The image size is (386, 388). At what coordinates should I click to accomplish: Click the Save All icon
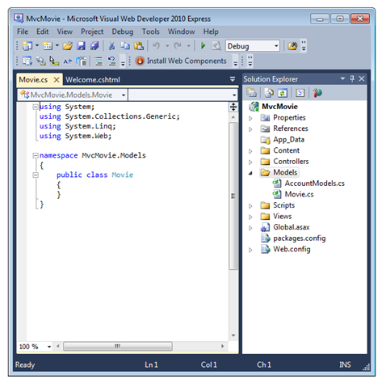(94, 46)
